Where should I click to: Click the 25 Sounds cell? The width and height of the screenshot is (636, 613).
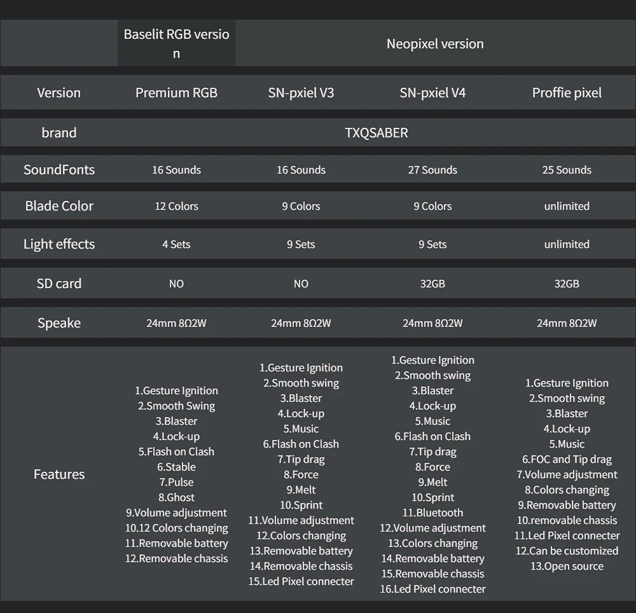[567, 170]
